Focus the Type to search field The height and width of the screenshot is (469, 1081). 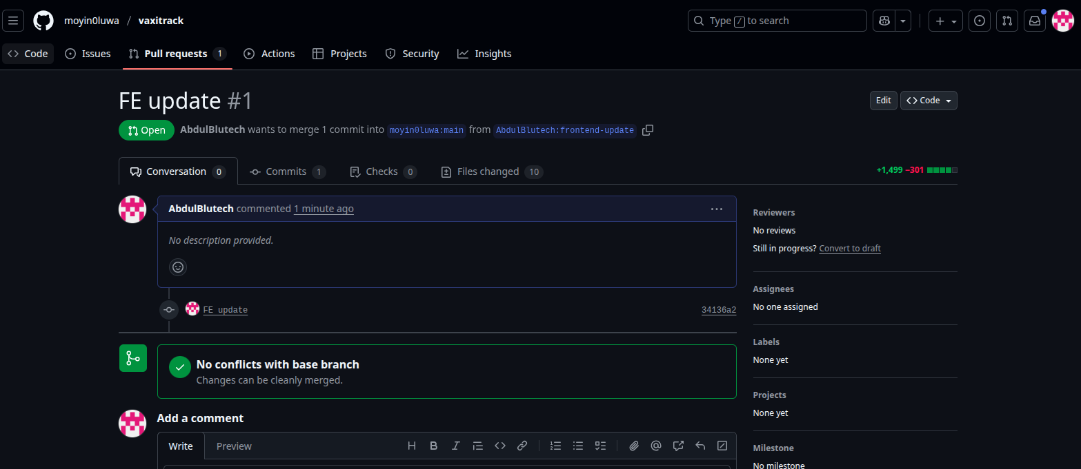pyautogui.click(x=777, y=21)
